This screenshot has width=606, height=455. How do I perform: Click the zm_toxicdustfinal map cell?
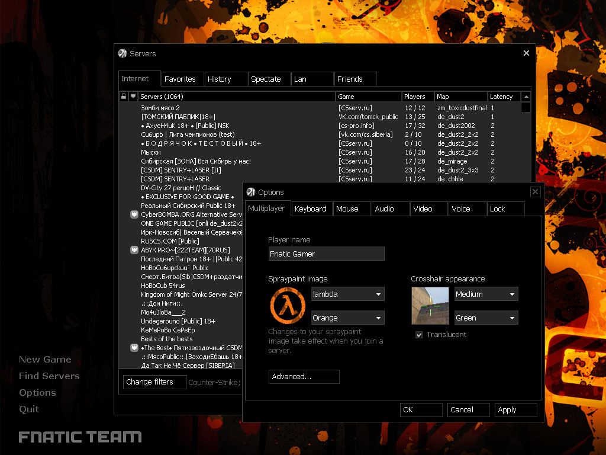(462, 108)
